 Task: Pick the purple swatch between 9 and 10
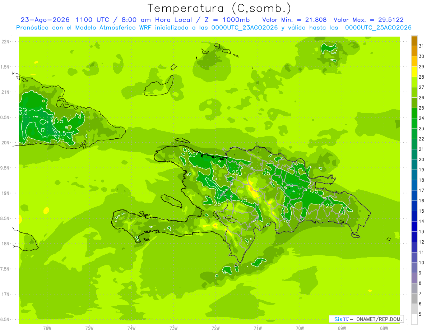414,268
